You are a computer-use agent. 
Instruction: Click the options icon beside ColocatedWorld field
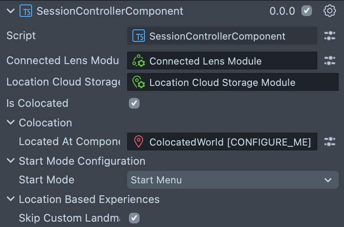pyautogui.click(x=329, y=142)
